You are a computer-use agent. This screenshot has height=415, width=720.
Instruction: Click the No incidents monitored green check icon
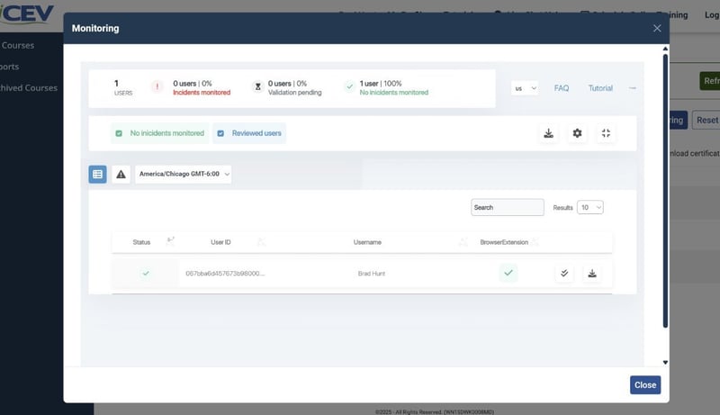tap(349, 86)
